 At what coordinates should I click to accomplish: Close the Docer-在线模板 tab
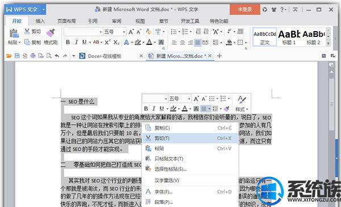point(141,56)
